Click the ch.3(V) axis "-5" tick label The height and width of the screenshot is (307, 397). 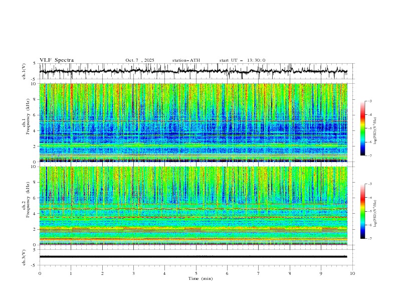34,265
